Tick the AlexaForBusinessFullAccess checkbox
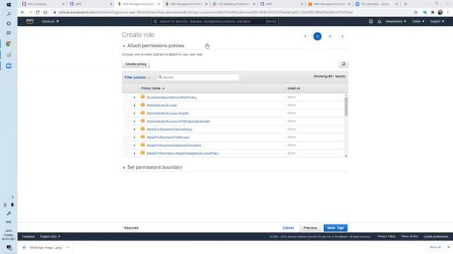 point(126,137)
